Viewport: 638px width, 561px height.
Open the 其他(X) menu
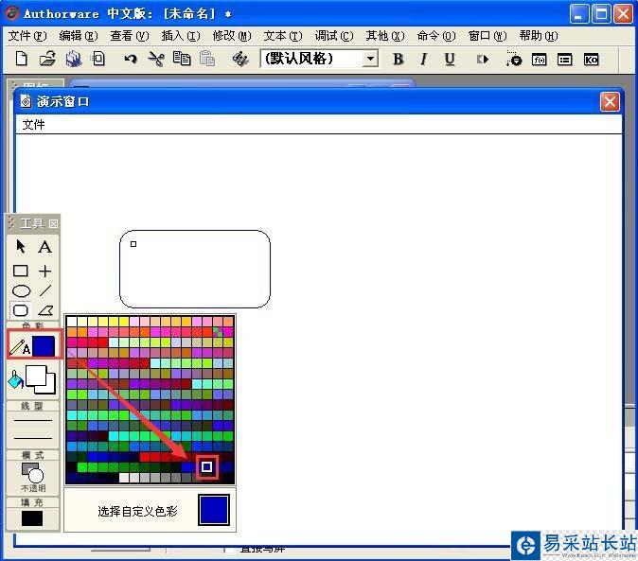[385, 36]
